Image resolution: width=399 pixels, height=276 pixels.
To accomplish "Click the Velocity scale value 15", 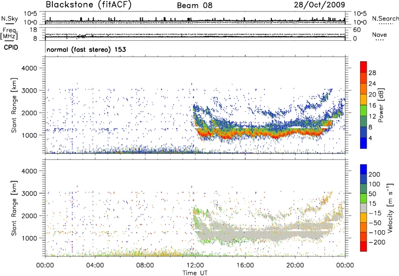I will pyautogui.click(x=373, y=204).
